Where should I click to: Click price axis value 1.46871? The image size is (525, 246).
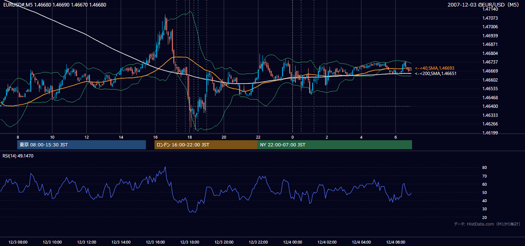coord(490,44)
